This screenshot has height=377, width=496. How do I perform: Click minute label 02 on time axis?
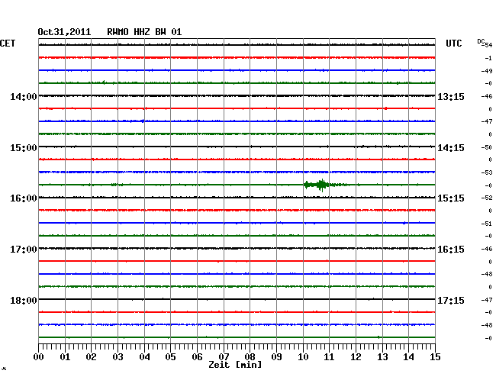(91, 357)
